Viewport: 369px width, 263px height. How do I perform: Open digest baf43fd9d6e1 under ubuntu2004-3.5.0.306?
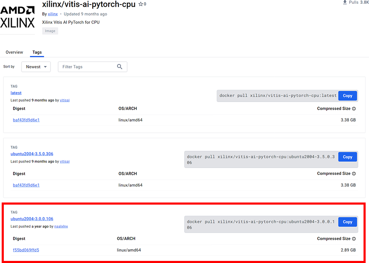[26, 185]
